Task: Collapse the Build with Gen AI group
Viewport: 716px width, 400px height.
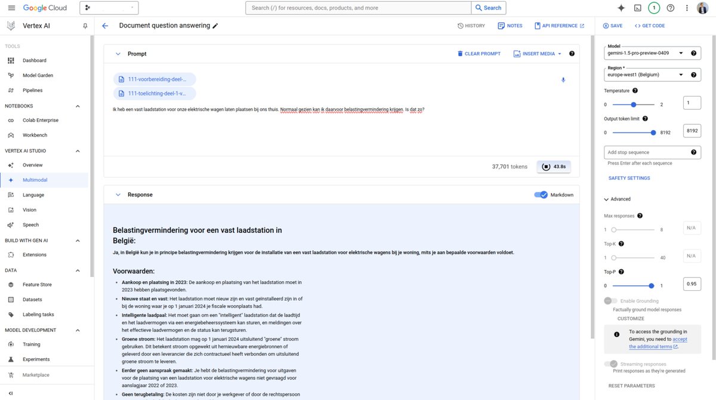Action: point(78,240)
